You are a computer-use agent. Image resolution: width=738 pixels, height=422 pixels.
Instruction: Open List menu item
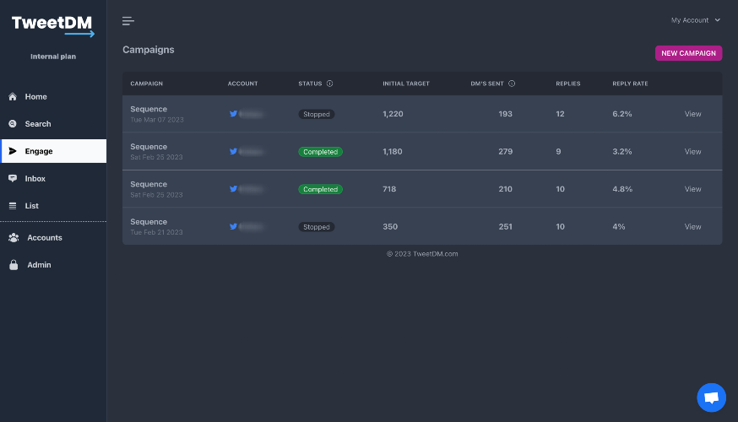pos(53,206)
